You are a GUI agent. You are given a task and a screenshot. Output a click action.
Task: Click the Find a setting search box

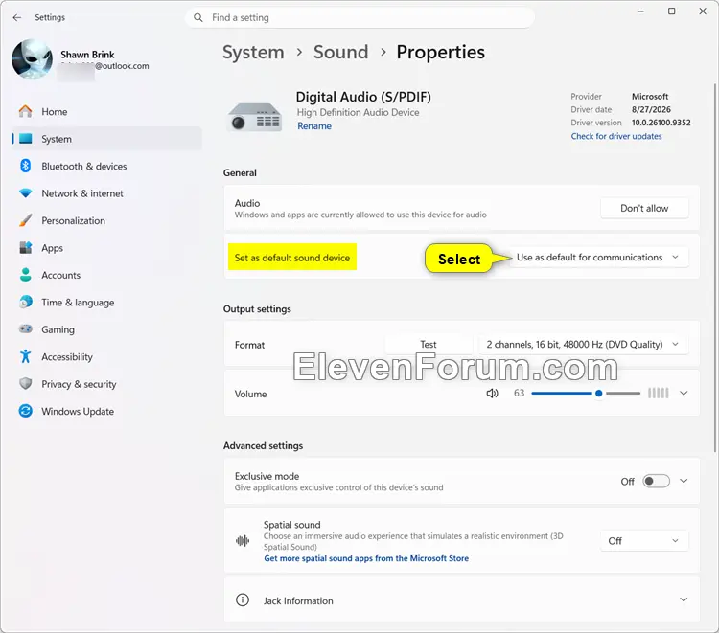[x=359, y=17]
